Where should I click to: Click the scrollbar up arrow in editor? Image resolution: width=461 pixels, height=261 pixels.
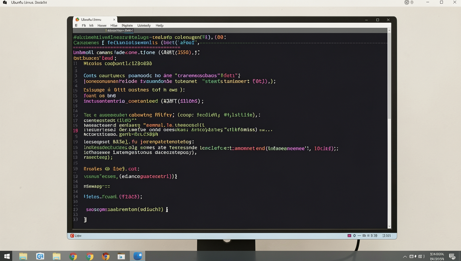pos(389,30)
